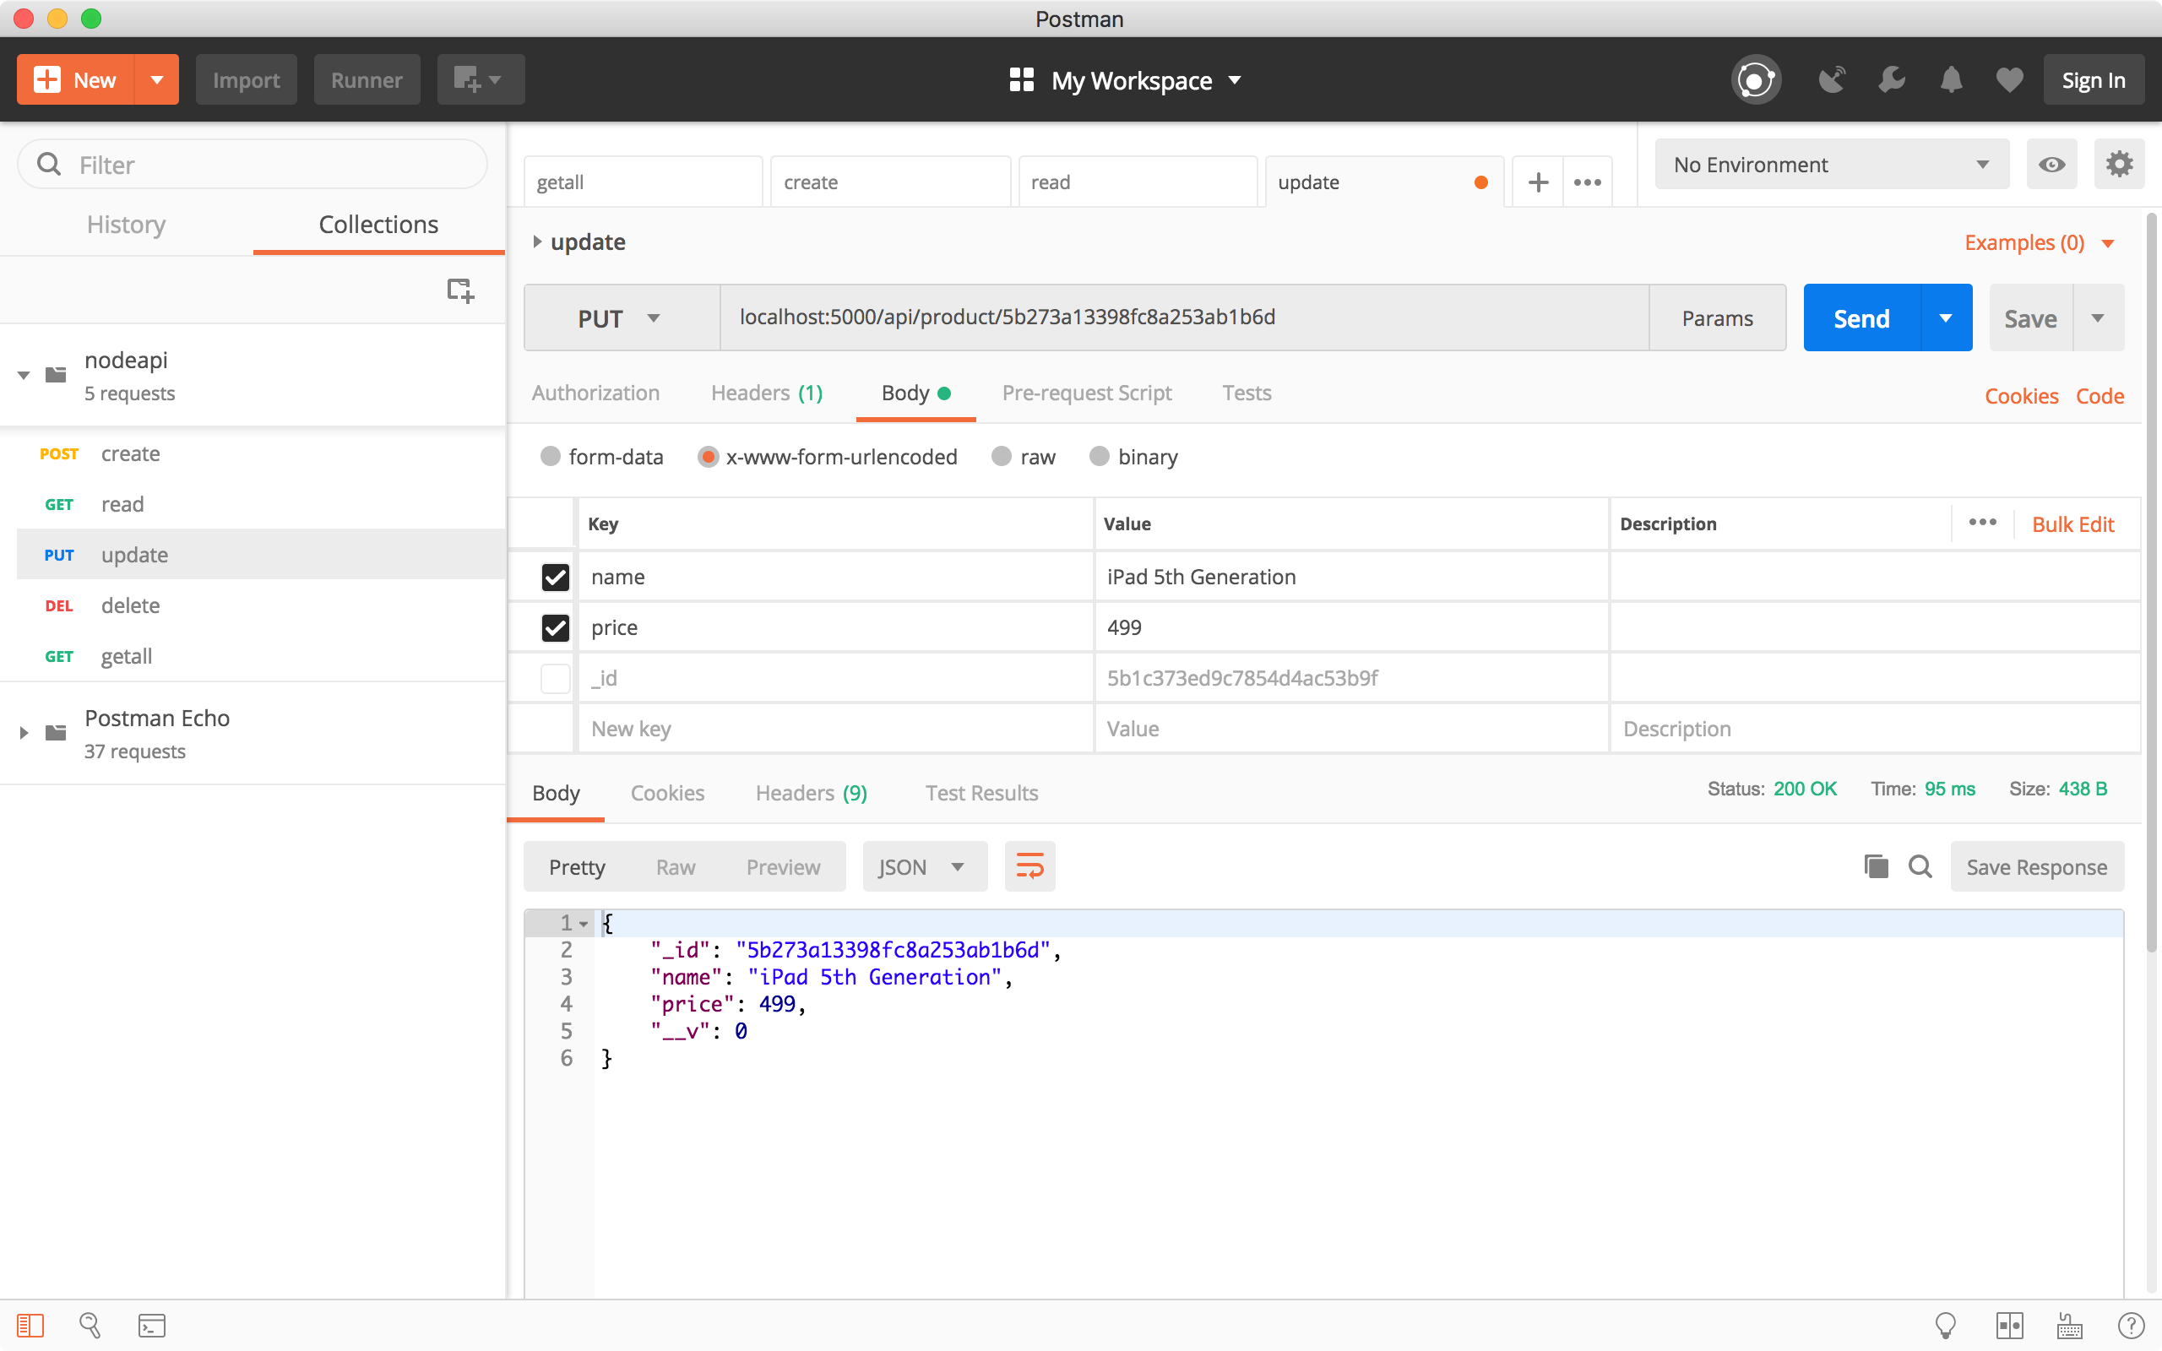The image size is (2162, 1351).
Task: Click the nodeapi collection folder icon
Action: point(57,374)
